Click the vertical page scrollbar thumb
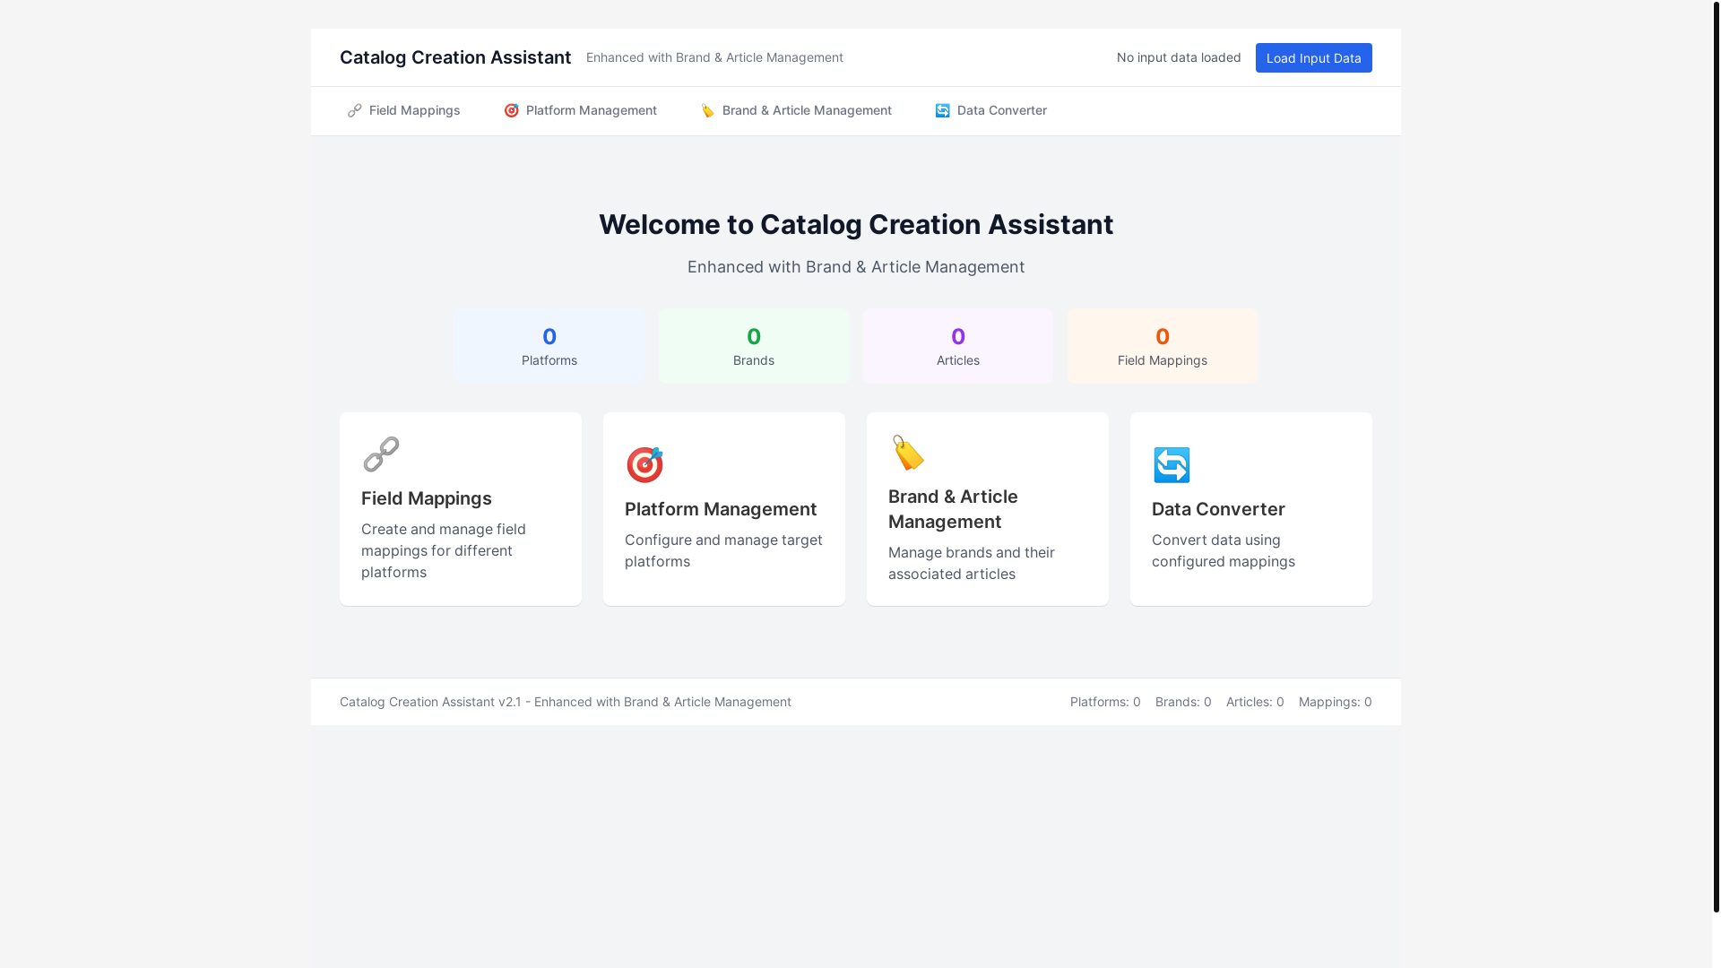The height and width of the screenshot is (968, 1721). coord(1717,455)
